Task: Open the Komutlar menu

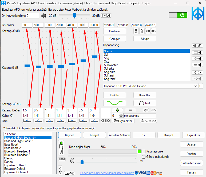Action: click(x=145, y=95)
